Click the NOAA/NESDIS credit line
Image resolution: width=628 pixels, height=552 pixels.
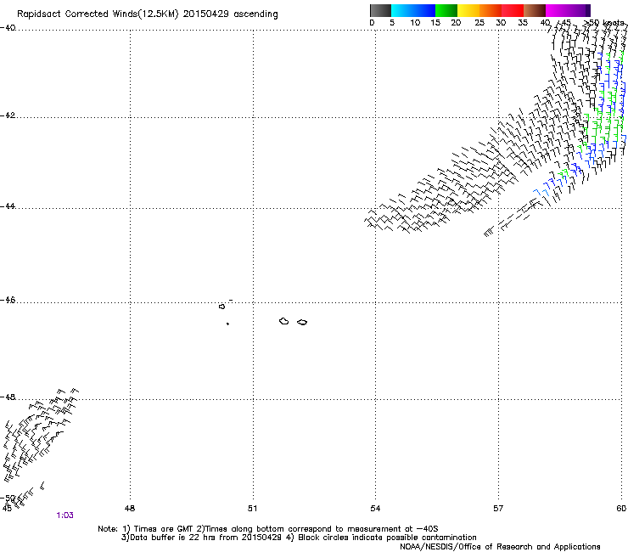(500, 547)
